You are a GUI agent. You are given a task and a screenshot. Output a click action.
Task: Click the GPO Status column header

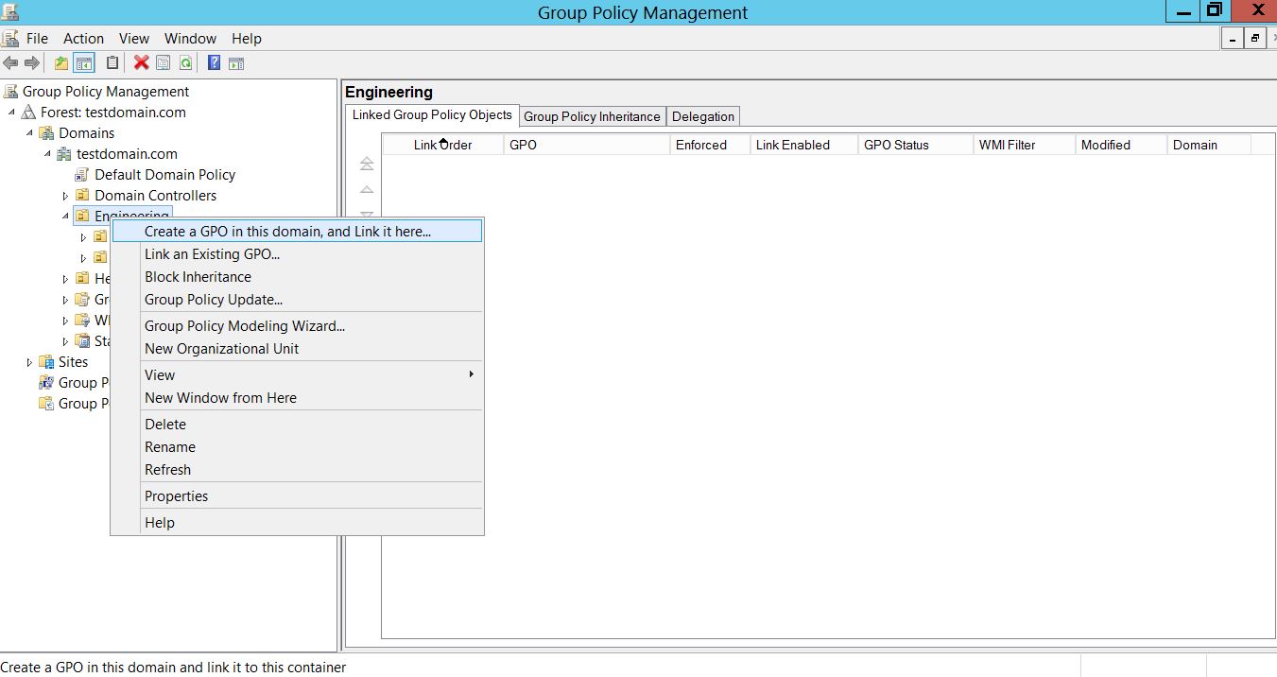click(896, 145)
